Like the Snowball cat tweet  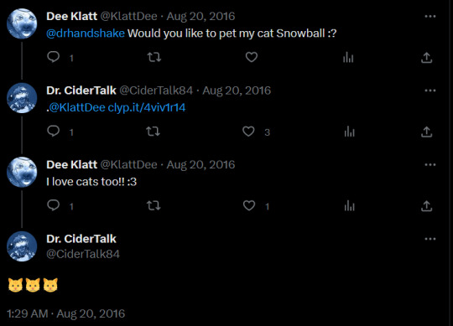pos(252,57)
